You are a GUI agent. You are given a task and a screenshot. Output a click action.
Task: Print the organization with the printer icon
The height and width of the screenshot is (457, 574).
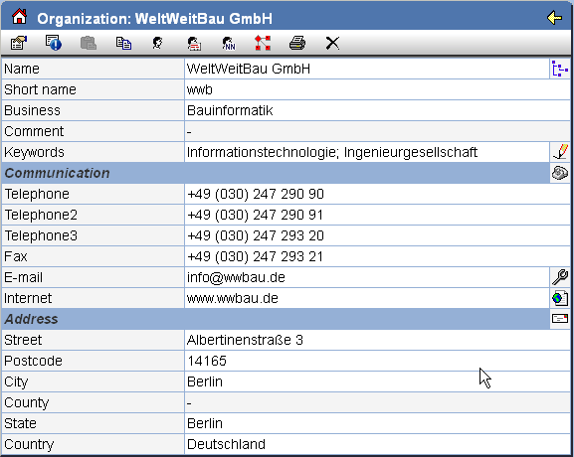297,43
